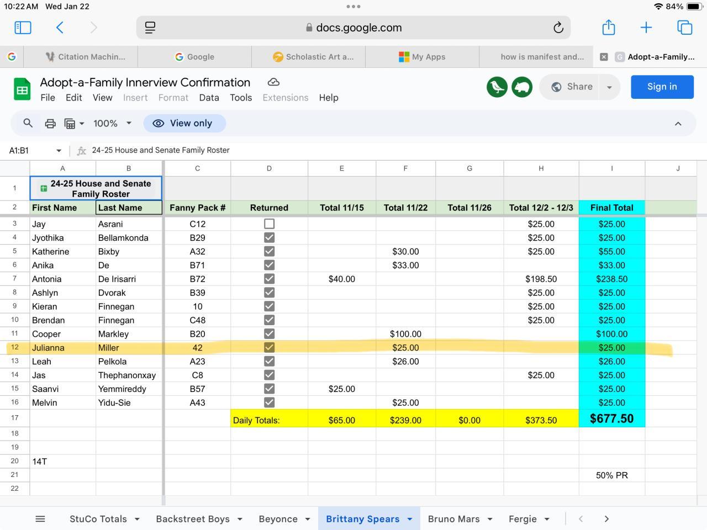Click the Sign in button

tap(662, 87)
